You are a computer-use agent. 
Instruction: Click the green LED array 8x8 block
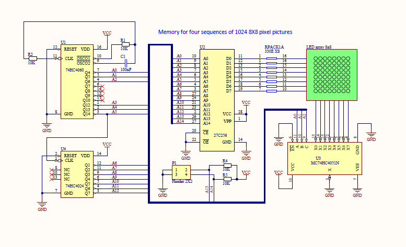click(x=332, y=75)
